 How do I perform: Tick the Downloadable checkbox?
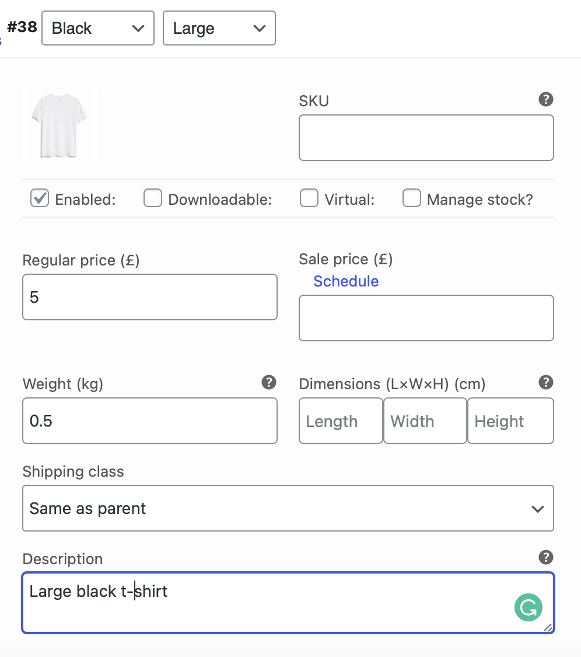click(152, 198)
